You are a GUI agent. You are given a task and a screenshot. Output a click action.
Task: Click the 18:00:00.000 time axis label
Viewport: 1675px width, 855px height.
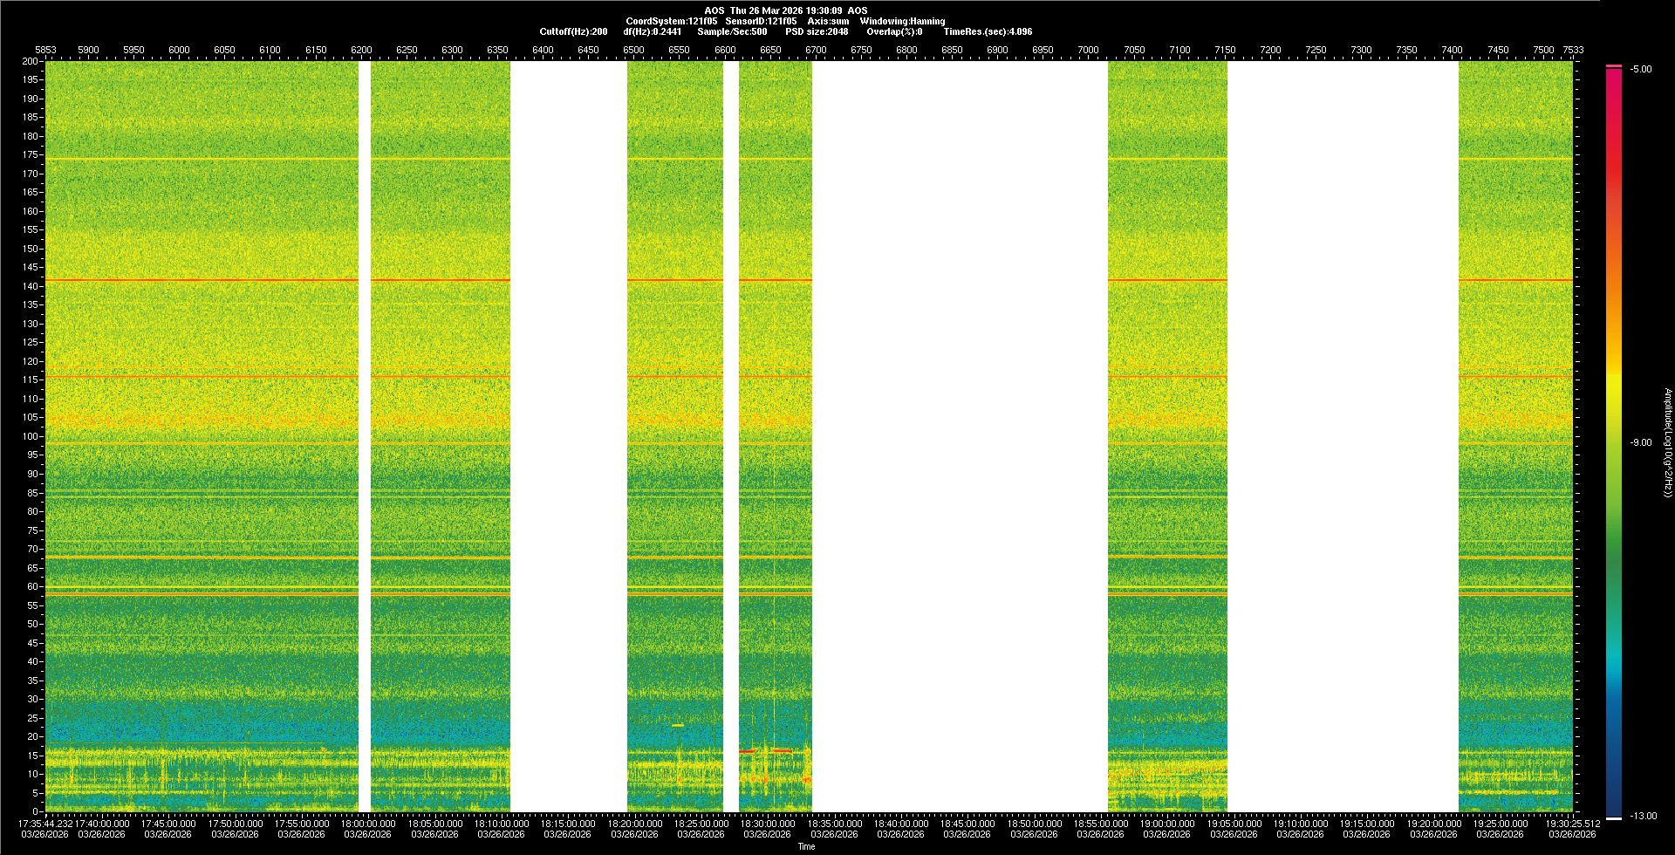coord(367,823)
